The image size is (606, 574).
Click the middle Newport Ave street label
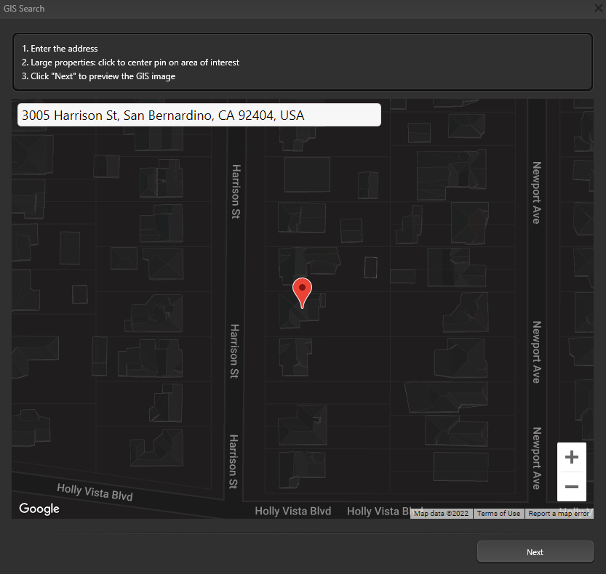(536, 352)
